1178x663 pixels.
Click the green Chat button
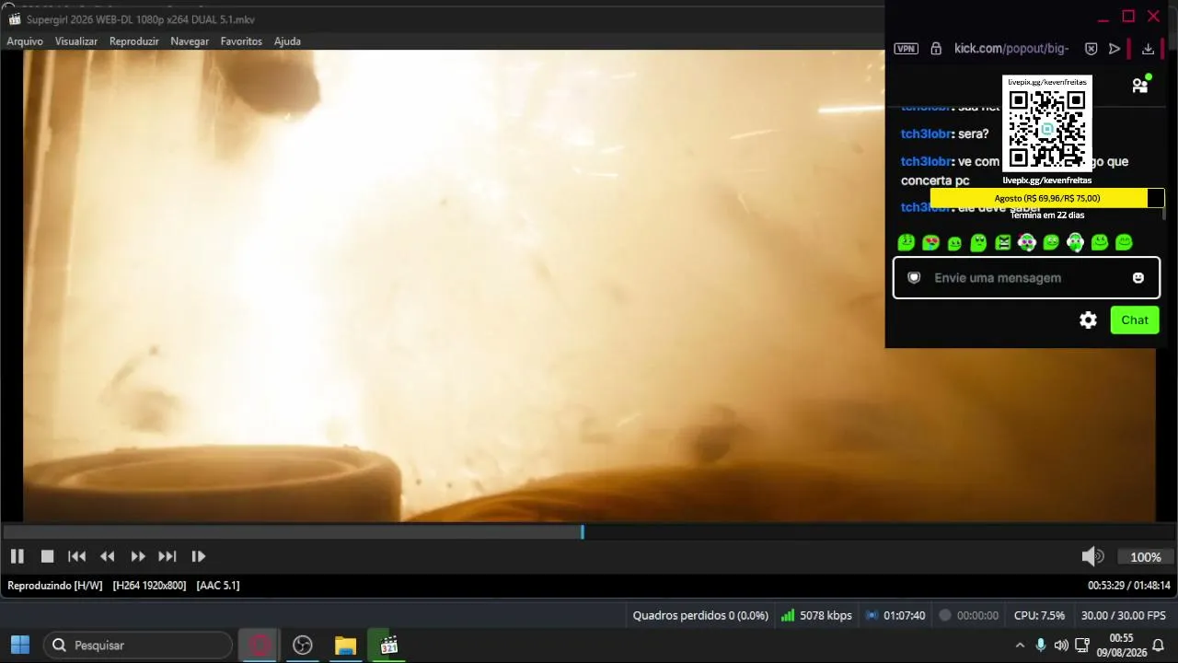pos(1135,320)
